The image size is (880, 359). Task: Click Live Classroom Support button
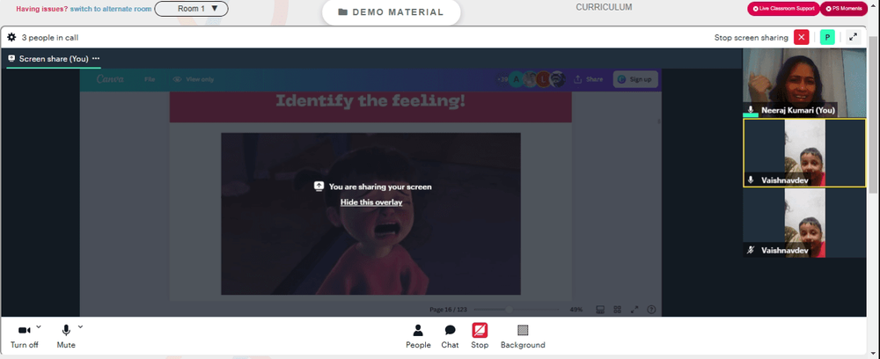pos(783,9)
